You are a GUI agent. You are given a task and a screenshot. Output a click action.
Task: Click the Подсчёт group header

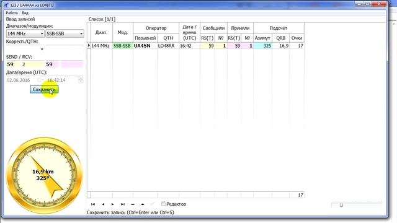(x=279, y=28)
